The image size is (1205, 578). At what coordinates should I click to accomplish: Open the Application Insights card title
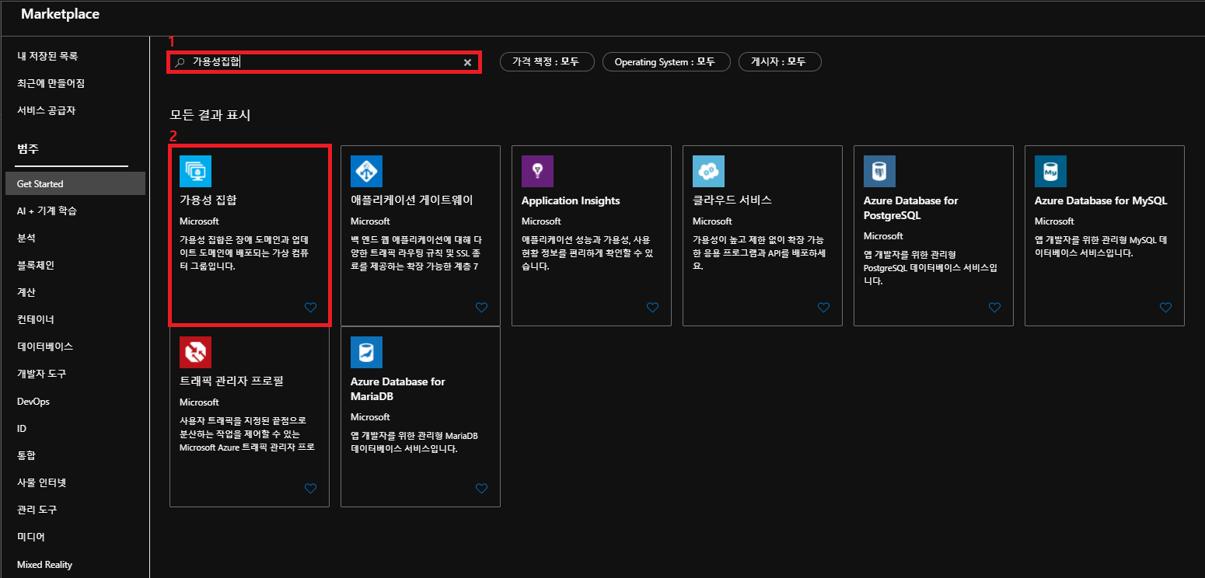click(x=571, y=200)
